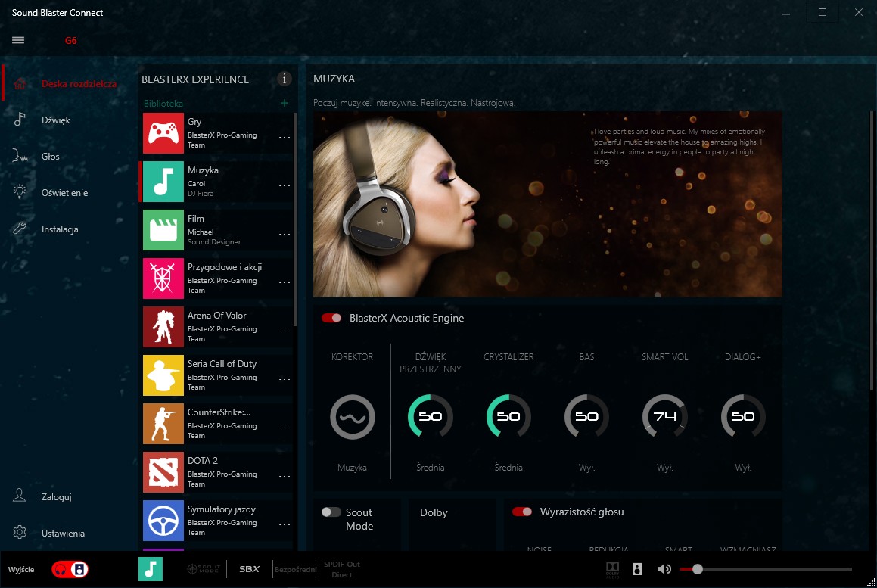This screenshot has height=588, width=877.
Task: Open the Głos voice section
Action: [x=51, y=156]
